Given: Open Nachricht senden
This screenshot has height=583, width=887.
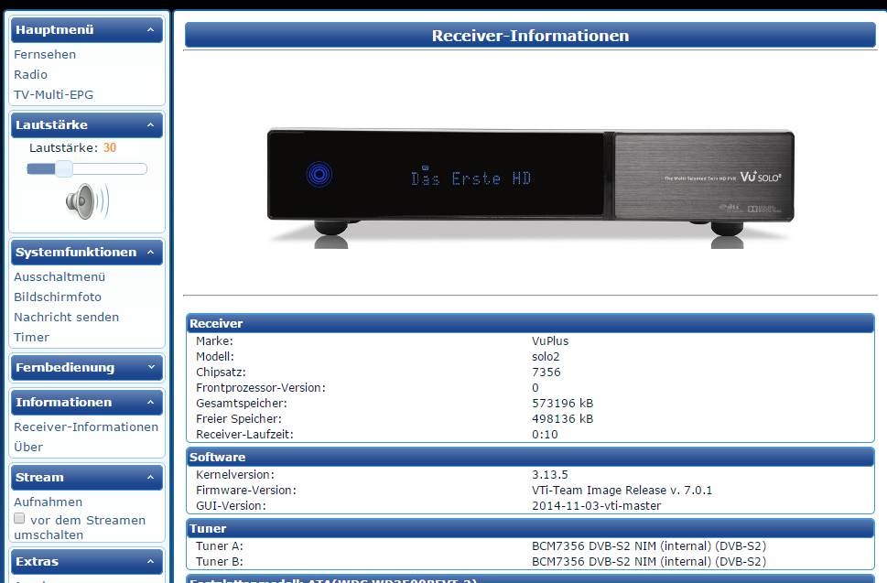Looking at the screenshot, I should [66, 318].
